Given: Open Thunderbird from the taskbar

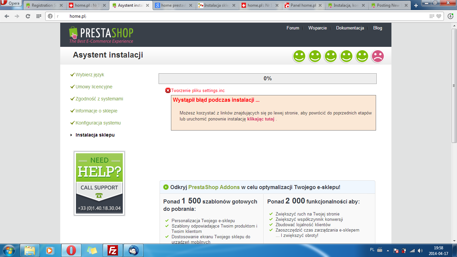Looking at the screenshot, I should [133, 250].
